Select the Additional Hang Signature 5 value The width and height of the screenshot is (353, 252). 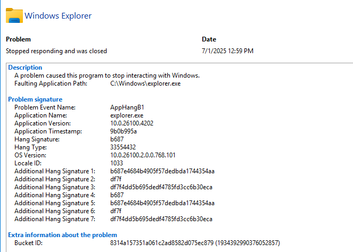[x=162, y=203]
